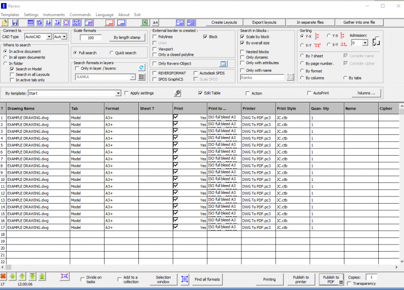Viewport: 404px width, 290px height.
Task: Click the Copies number field
Action: click(371, 277)
